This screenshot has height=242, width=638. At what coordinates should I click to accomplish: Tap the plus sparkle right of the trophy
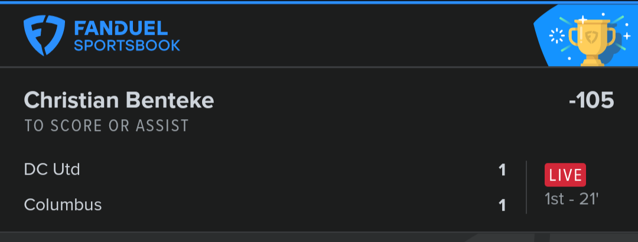[x=627, y=36]
